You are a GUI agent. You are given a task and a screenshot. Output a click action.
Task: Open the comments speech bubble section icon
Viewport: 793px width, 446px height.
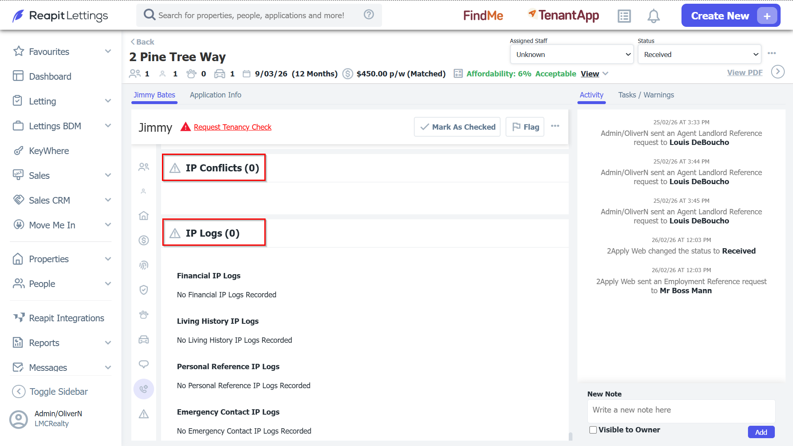coord(144,364)
